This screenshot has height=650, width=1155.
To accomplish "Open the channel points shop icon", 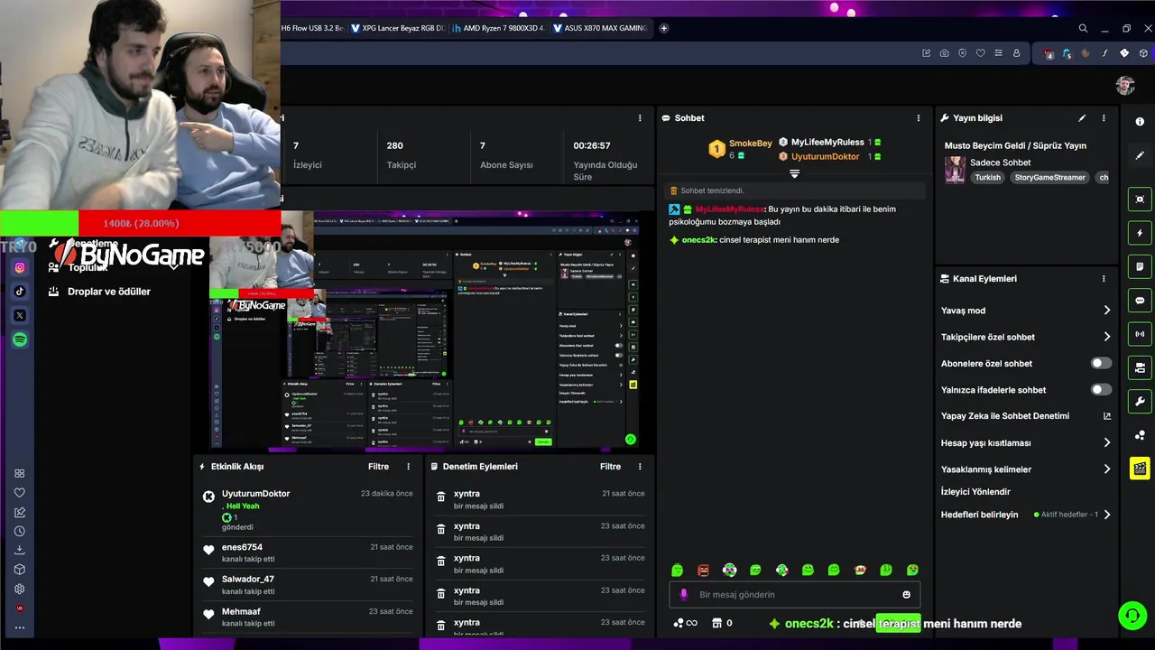I will [x=717, y=623].
